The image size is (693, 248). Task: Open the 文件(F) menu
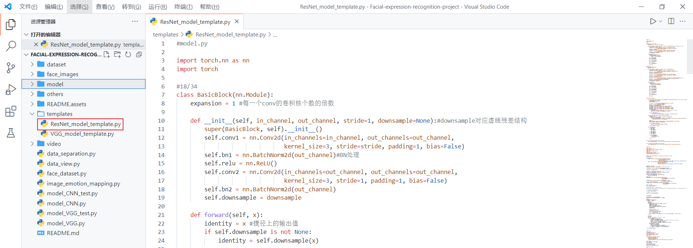[28, 7]
